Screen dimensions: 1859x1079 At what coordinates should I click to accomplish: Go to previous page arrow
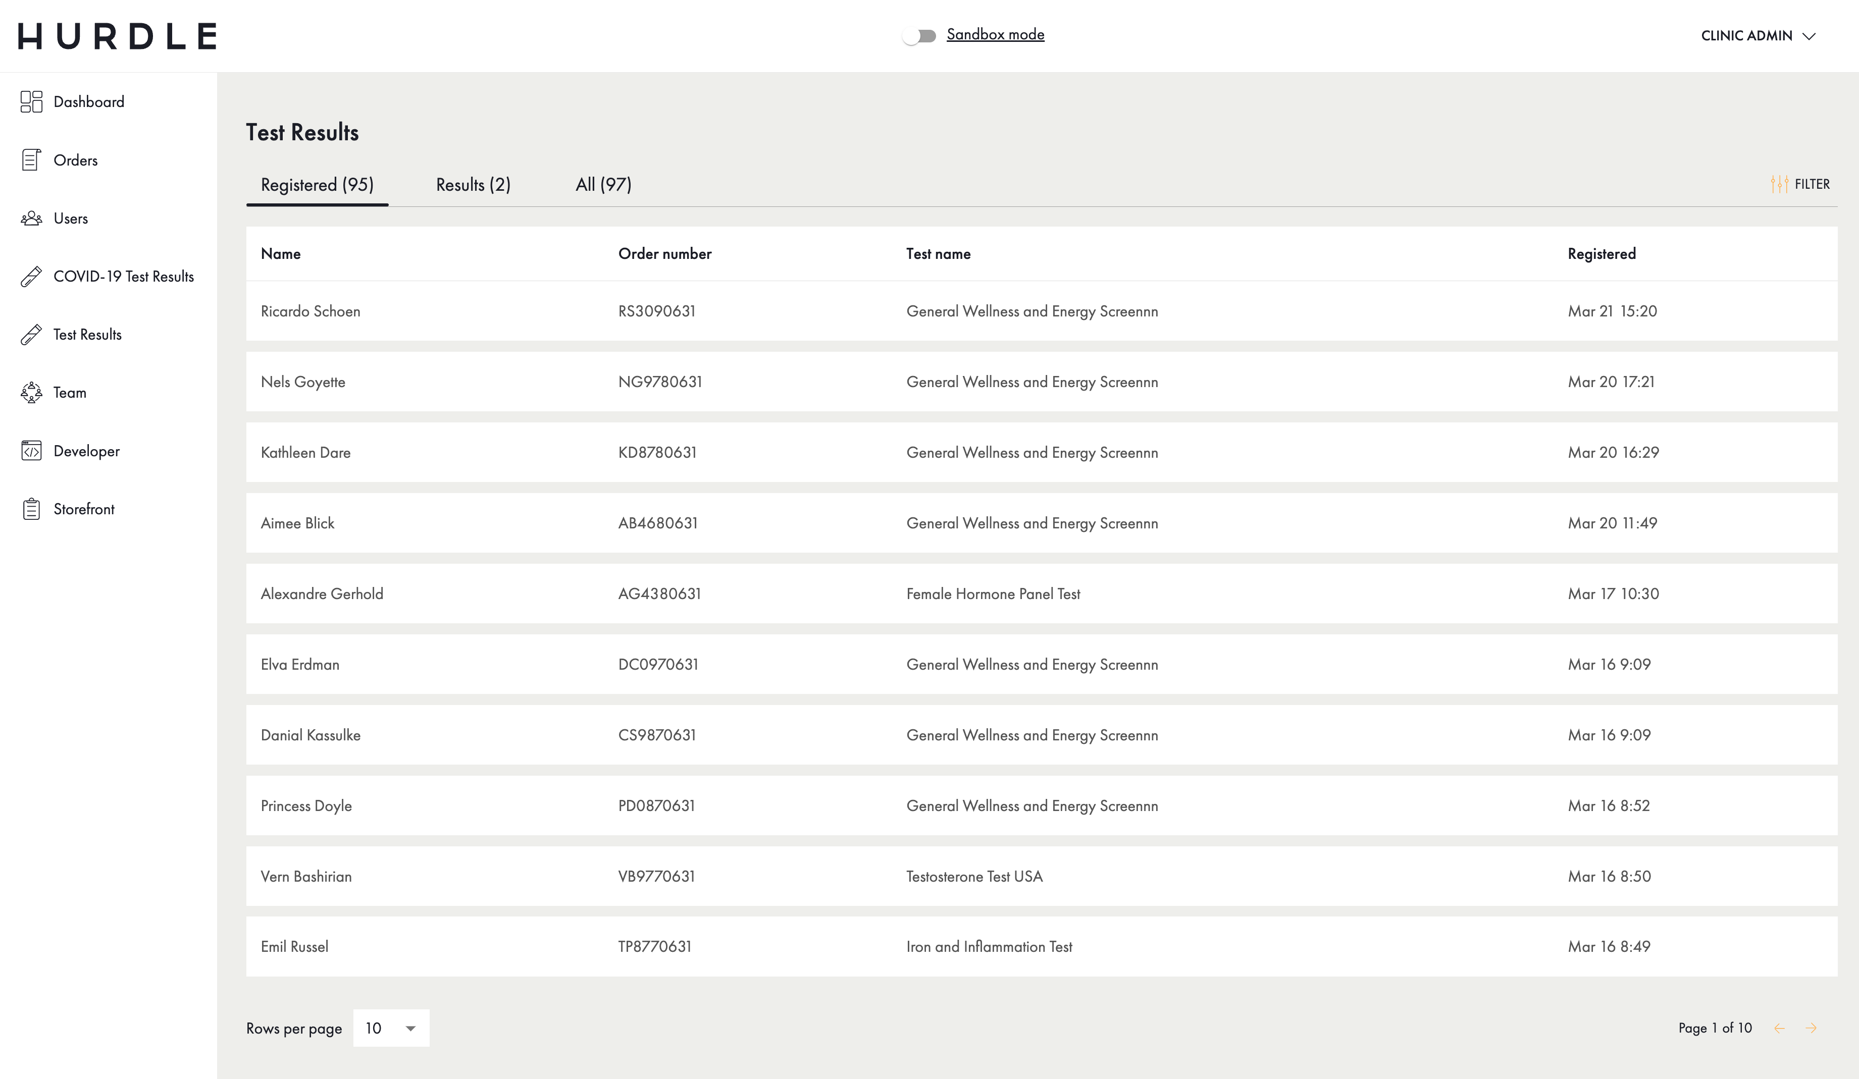pyautogui.click(x=1779, y=1028)
